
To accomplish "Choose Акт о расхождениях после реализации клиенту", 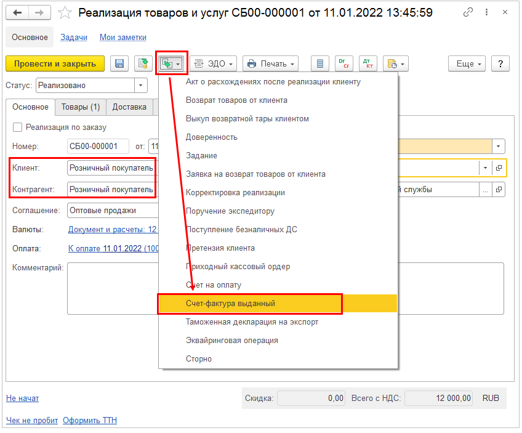I will pos(278,82).
